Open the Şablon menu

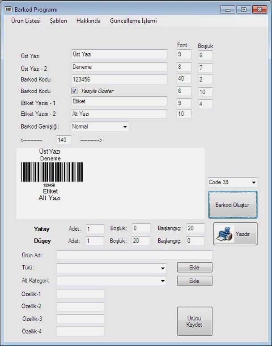coord(58,21)
